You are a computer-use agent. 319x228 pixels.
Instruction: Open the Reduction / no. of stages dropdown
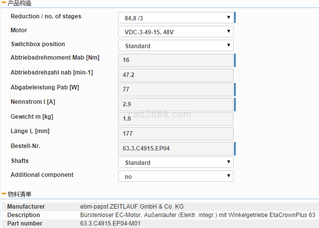click(176, 18)
